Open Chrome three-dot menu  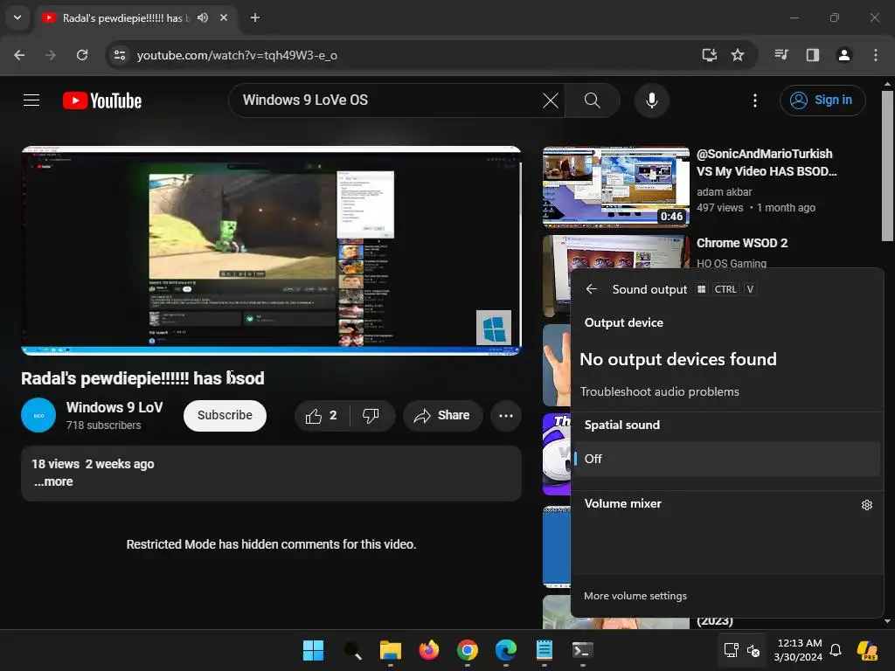(x=875, y=55)
